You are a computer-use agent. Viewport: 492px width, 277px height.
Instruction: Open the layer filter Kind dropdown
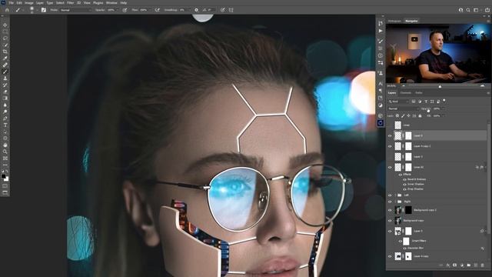pyautogui.click(x=398, y=102)
